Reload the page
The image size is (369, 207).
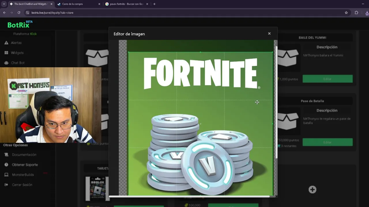(19, 13)
